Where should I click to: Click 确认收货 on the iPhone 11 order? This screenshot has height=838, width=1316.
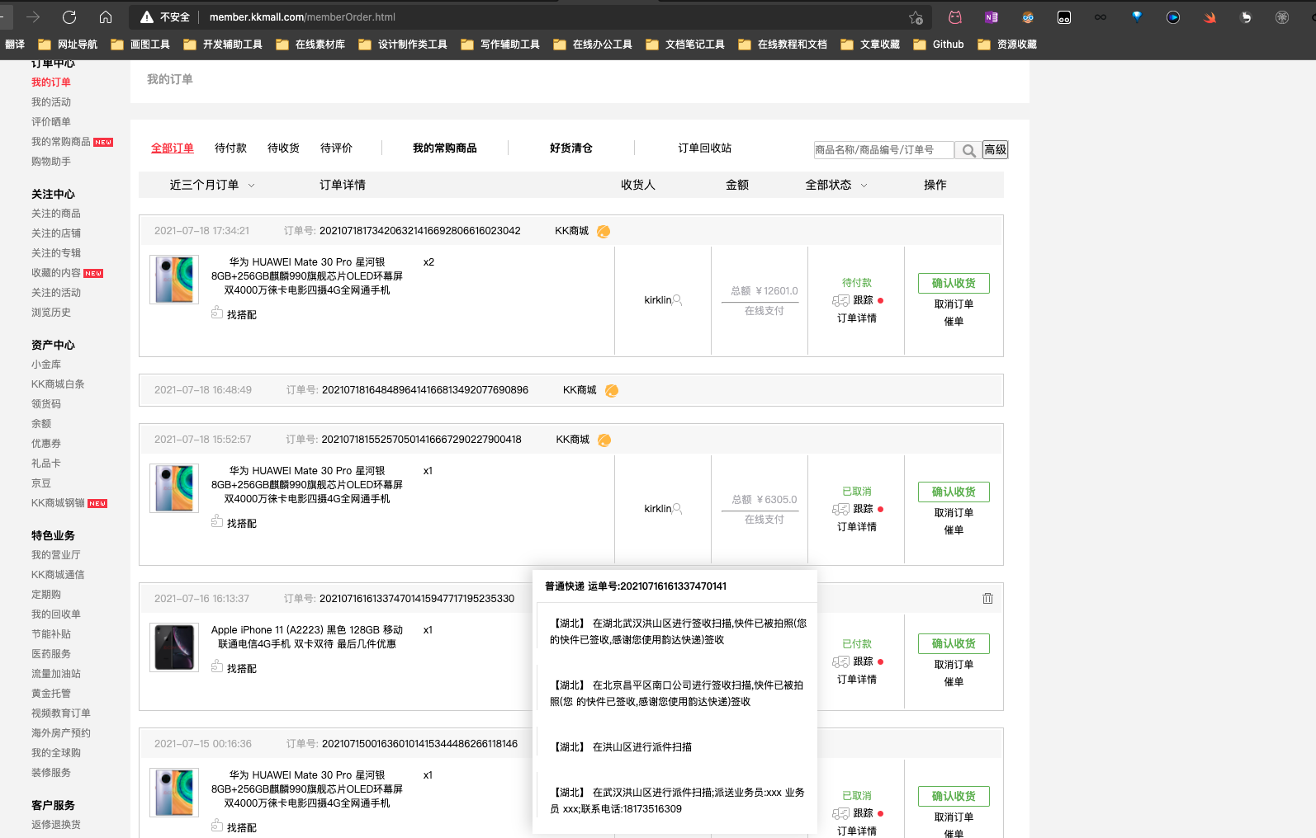pos(954,643)
